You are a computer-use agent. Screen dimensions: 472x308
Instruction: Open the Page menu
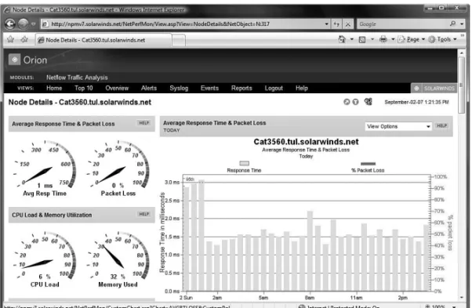(x=411, y=39)
